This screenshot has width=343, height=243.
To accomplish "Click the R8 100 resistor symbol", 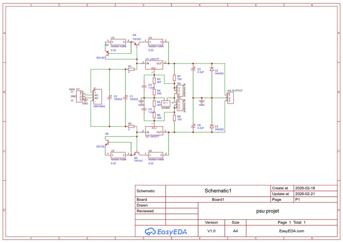I will 175,118.
